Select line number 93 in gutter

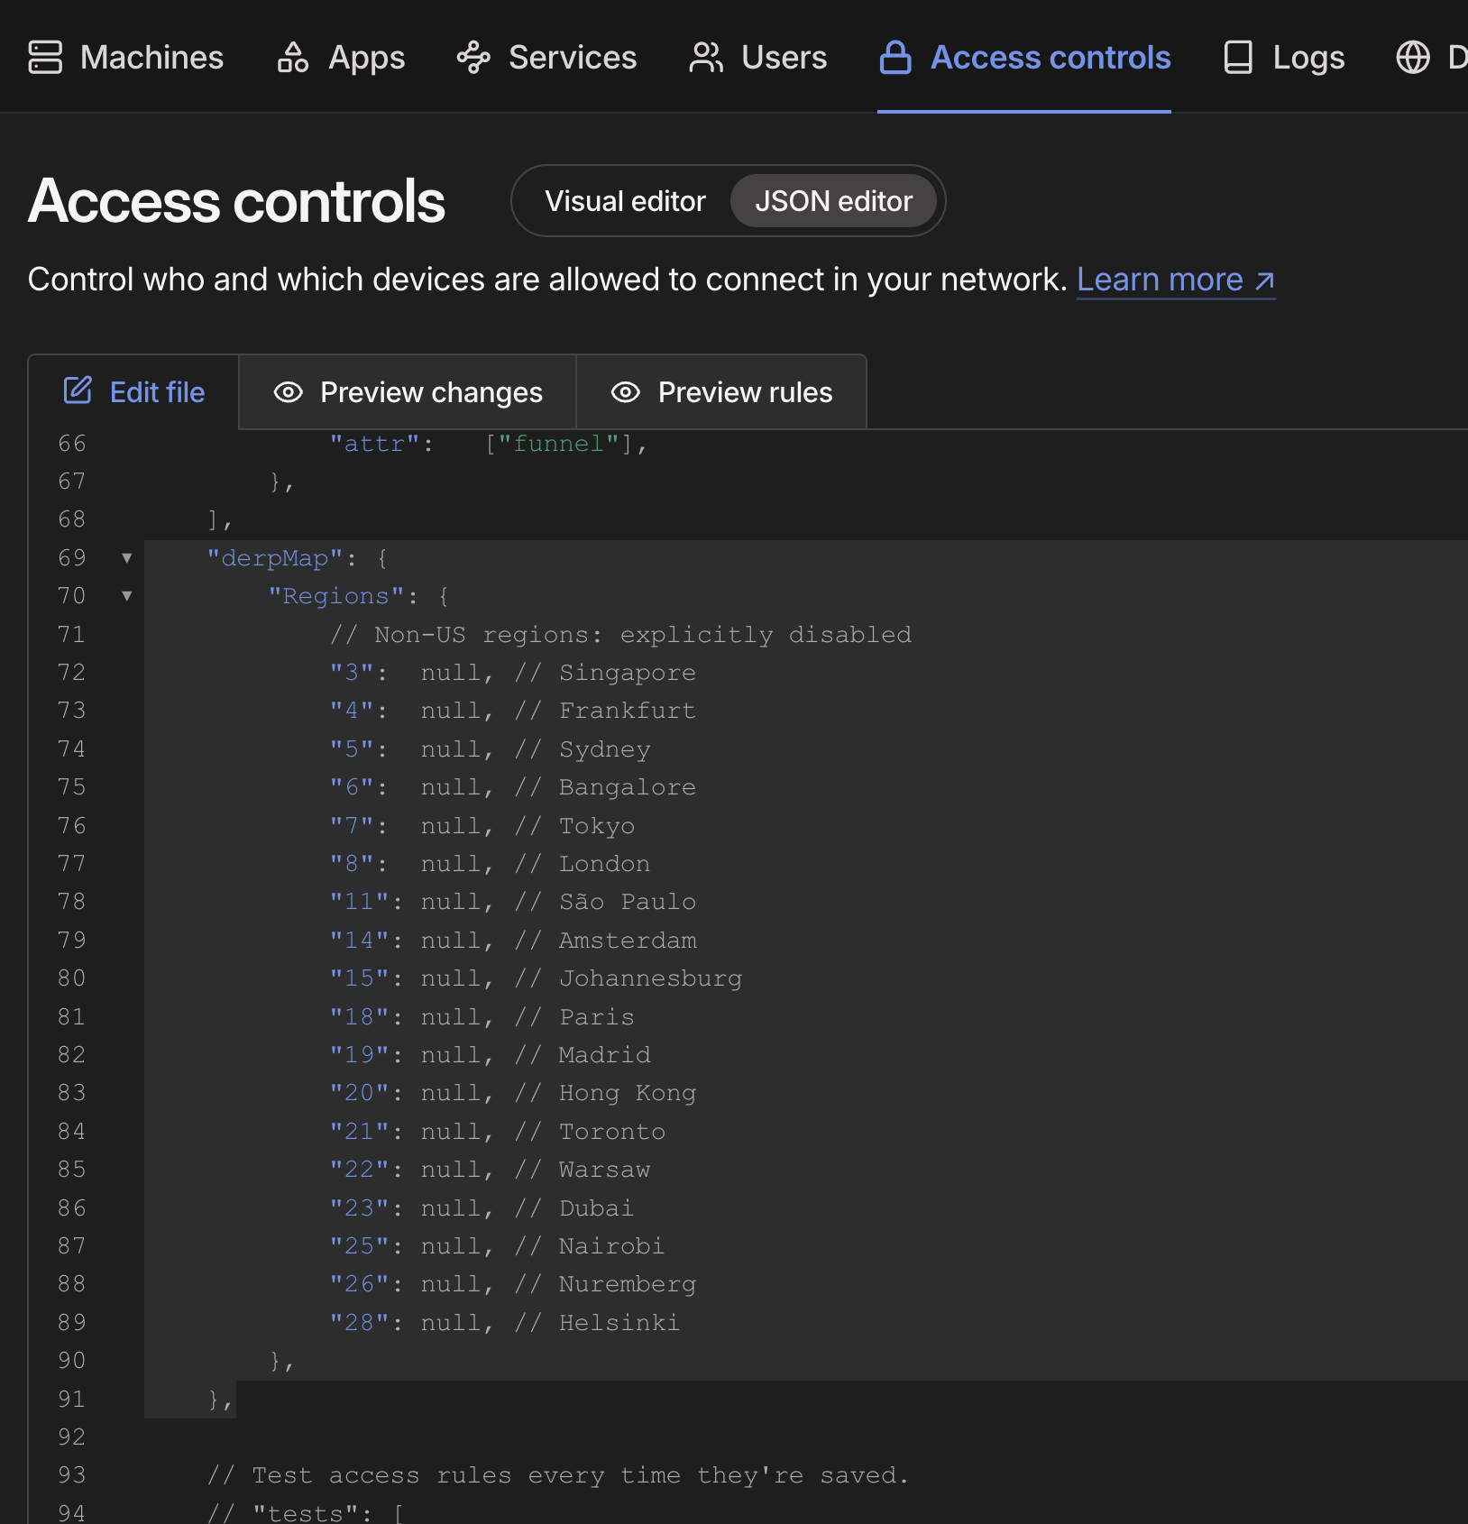tap(72, 1474)
